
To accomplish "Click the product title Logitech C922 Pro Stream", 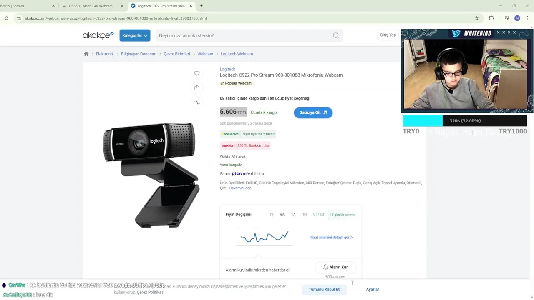I will [281, 75].
